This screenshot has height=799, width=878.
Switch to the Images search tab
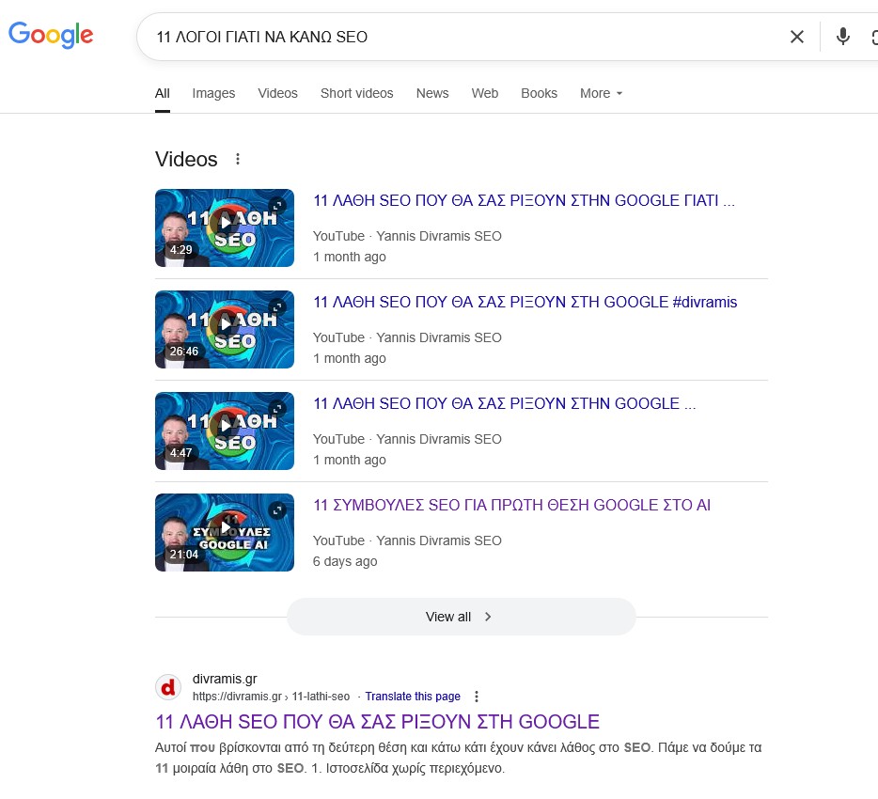(213, 93)
